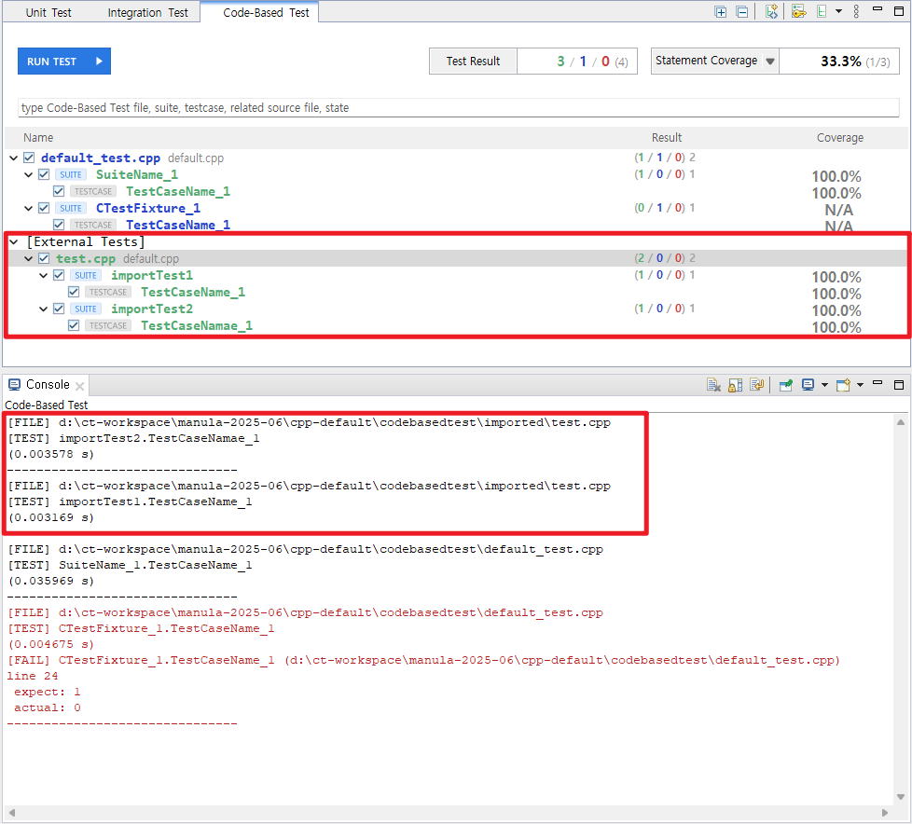Click the key icon in the test toolbar
Image resolution: width=912 pixels, height=824 pixels.
click(798, 12)
